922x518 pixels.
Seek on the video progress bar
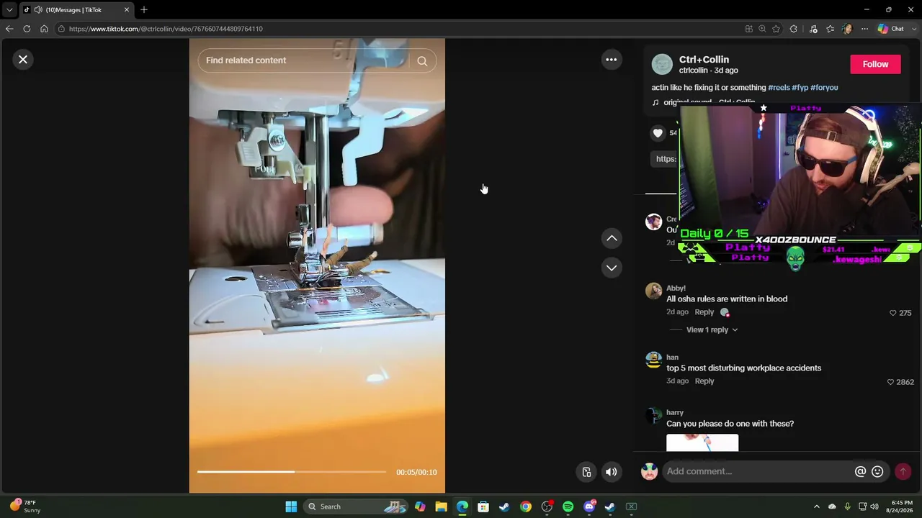click(x=292, y=472)
